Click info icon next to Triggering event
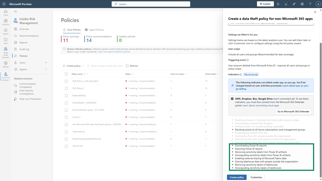 click(247, 60)
